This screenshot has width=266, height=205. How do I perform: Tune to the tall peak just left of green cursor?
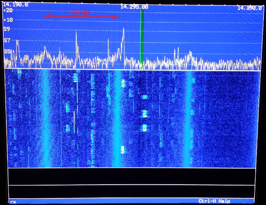click(124, 29)
